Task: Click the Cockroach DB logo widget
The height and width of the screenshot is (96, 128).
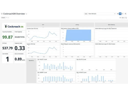Action: point(14,26)
